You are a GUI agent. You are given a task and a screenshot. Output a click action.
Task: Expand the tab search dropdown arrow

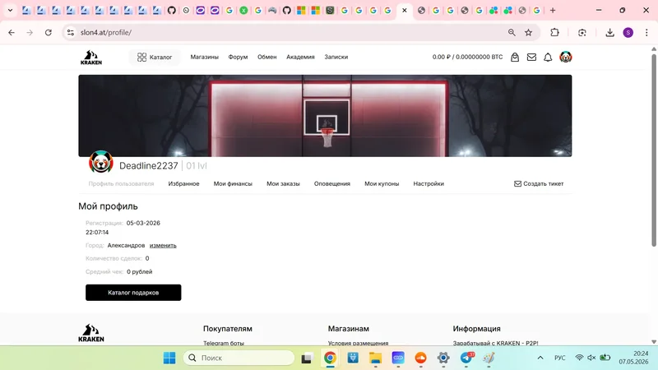(x=10, y=10)
